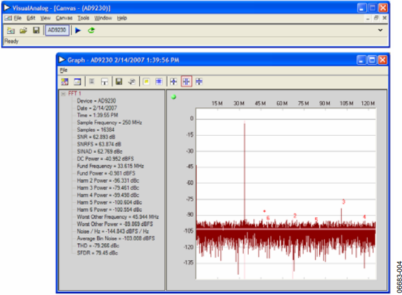The width and height of the screenshot is (402, 295).
Task: Open the Tools menu
Action: pos(84,18)
